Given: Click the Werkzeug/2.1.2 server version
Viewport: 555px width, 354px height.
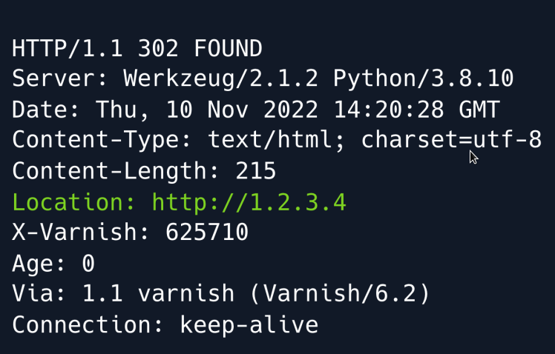Looking at the screenshot, I should point(220,80).
